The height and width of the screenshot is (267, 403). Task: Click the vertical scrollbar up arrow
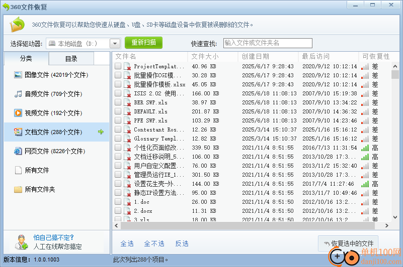pos(395,66)
